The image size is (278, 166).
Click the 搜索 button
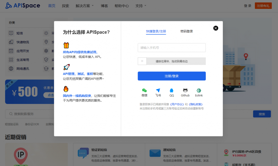[262, 114]
